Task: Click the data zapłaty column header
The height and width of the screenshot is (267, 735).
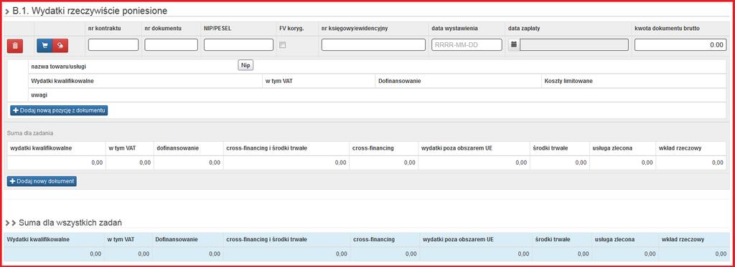Action: click(x=524, y=28)
